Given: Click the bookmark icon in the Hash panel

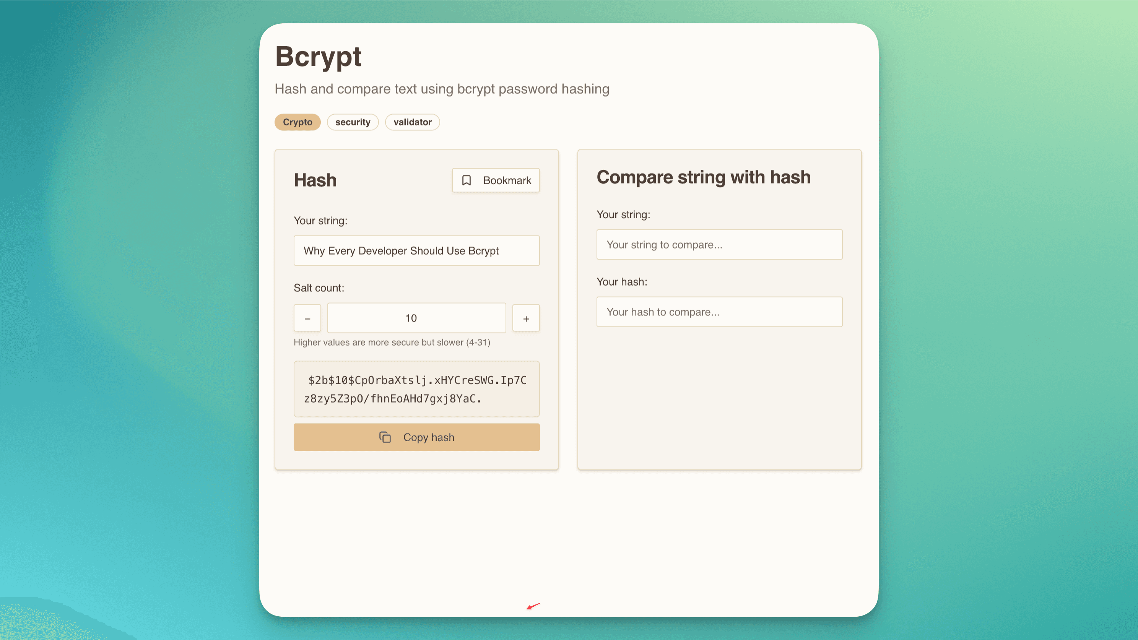Looking at the screenshot, I should click(467, 180).
